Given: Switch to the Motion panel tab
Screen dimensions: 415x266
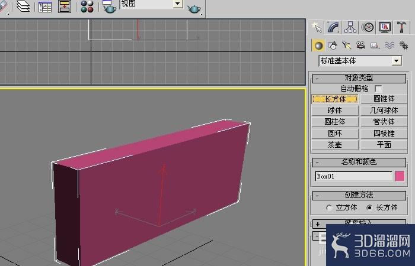Looking at the screenshot, I should click(x=368, y=27).
